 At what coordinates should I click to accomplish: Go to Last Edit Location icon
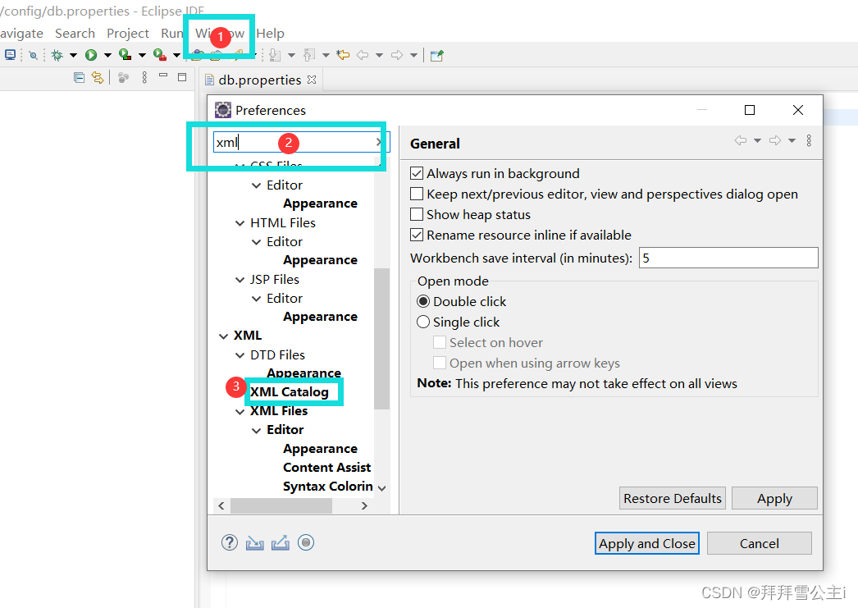[343, 55]
